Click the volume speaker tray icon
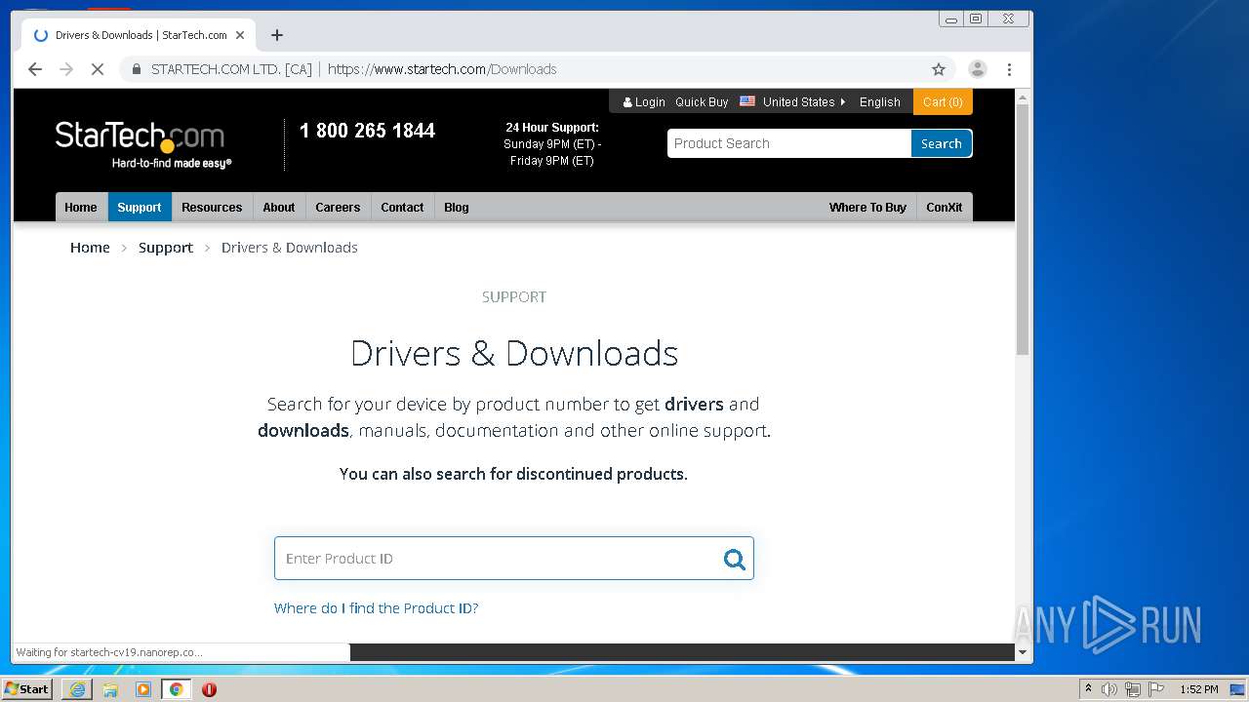The width and height of the screenshot is (1249, 702). pos(1109,689)
